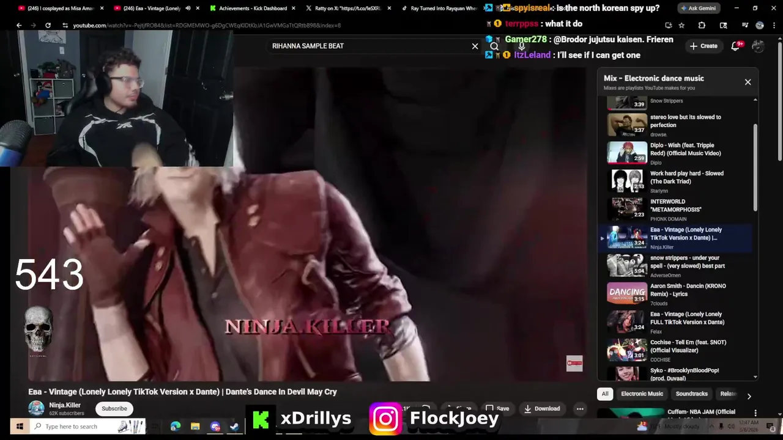Image resolution: width=783 pixels, height=440 pixels.
Task: Subscribe to Ninja.Killer
Action: (114, 408)
